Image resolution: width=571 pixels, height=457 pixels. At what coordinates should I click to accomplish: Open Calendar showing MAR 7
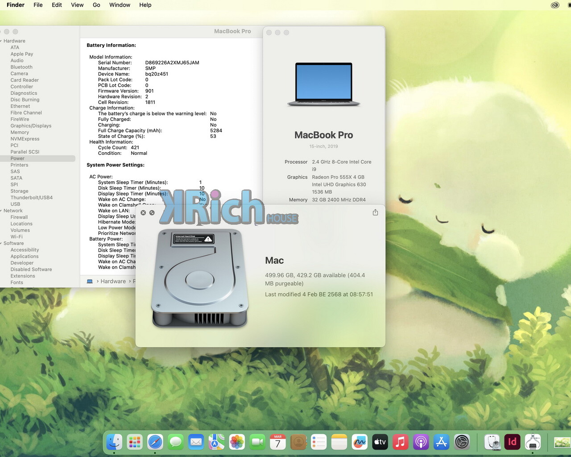point(278,442)
